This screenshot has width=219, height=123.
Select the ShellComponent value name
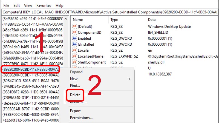(x=92, y=62)
